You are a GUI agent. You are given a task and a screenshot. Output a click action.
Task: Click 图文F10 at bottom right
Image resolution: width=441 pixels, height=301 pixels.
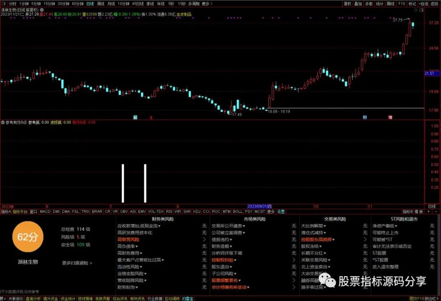coord(416,299)
